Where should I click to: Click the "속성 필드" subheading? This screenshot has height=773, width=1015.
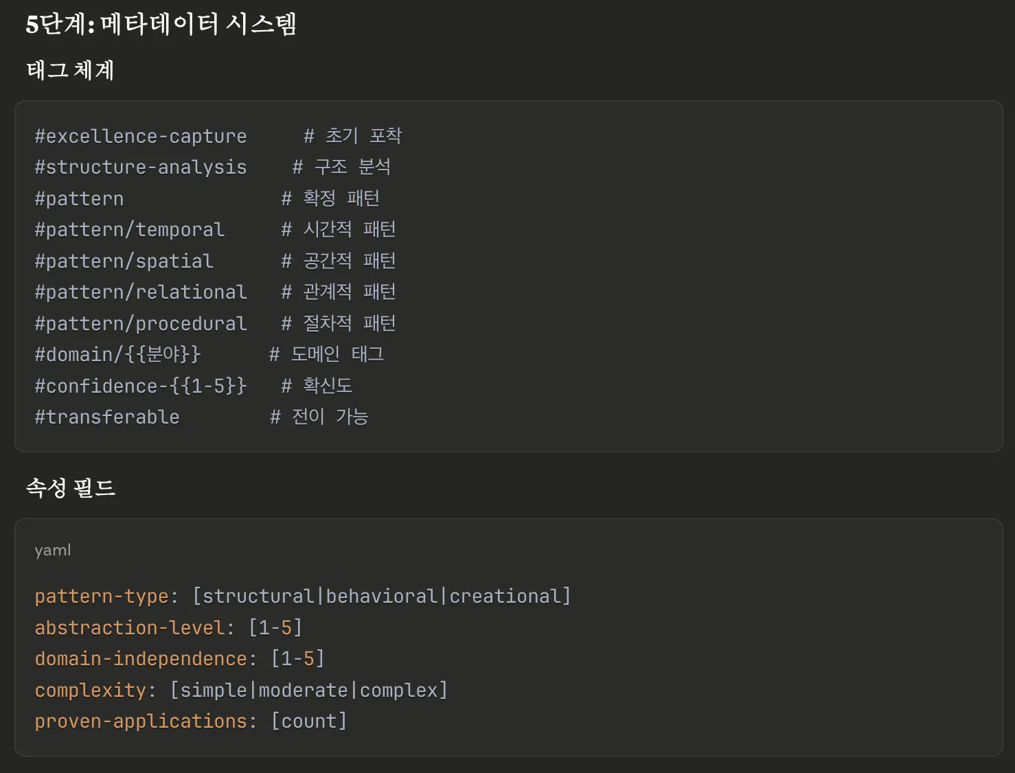70,488
